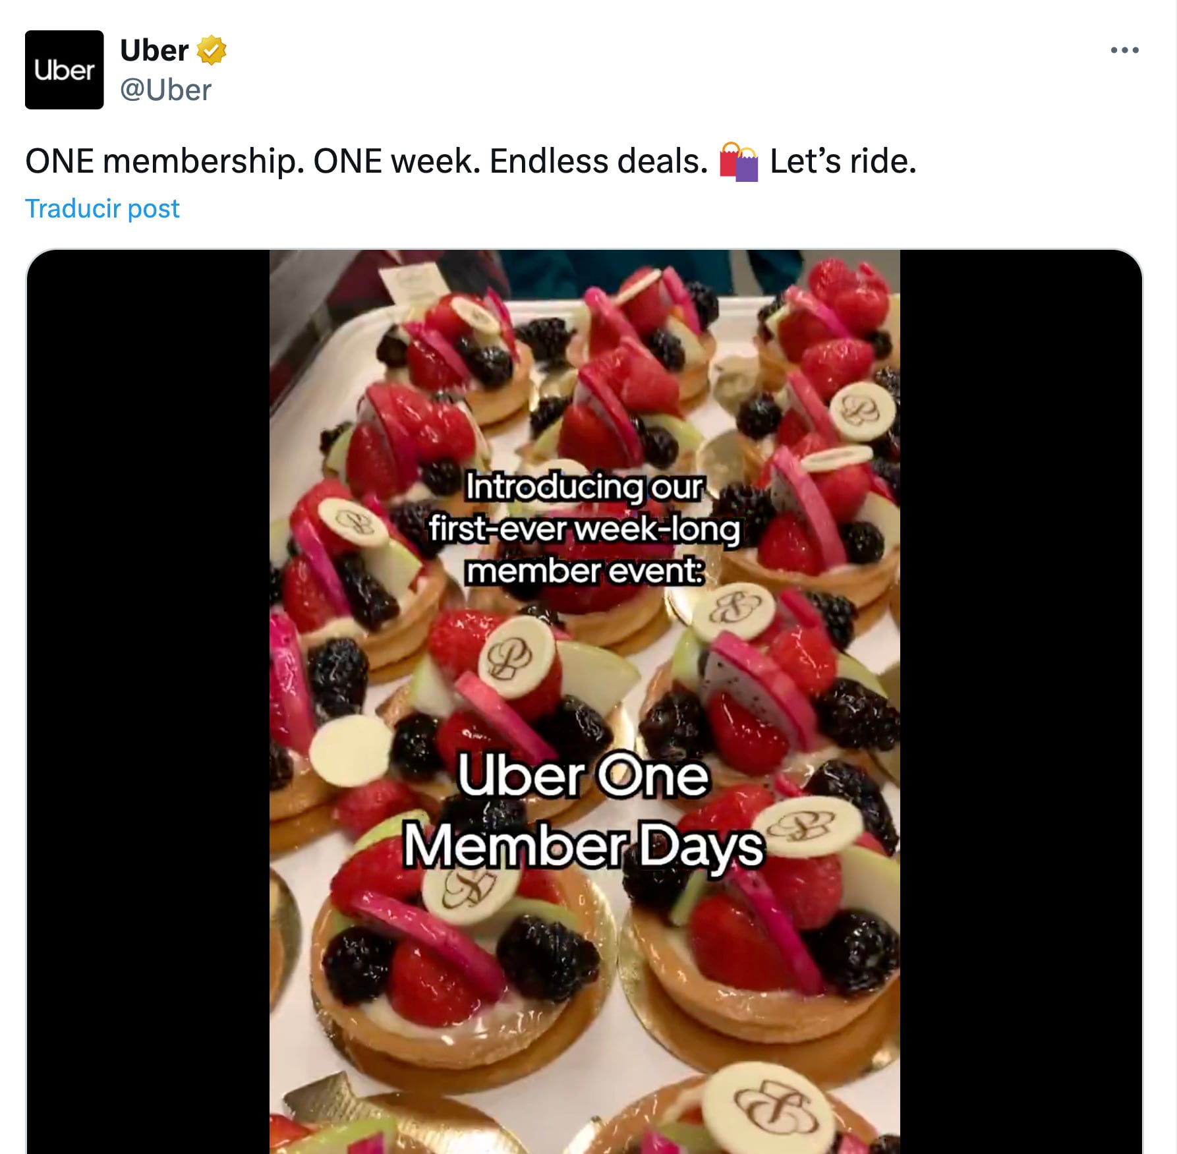
Task: Tap the Uber avatar to view the profile
Action: (64, 69)
